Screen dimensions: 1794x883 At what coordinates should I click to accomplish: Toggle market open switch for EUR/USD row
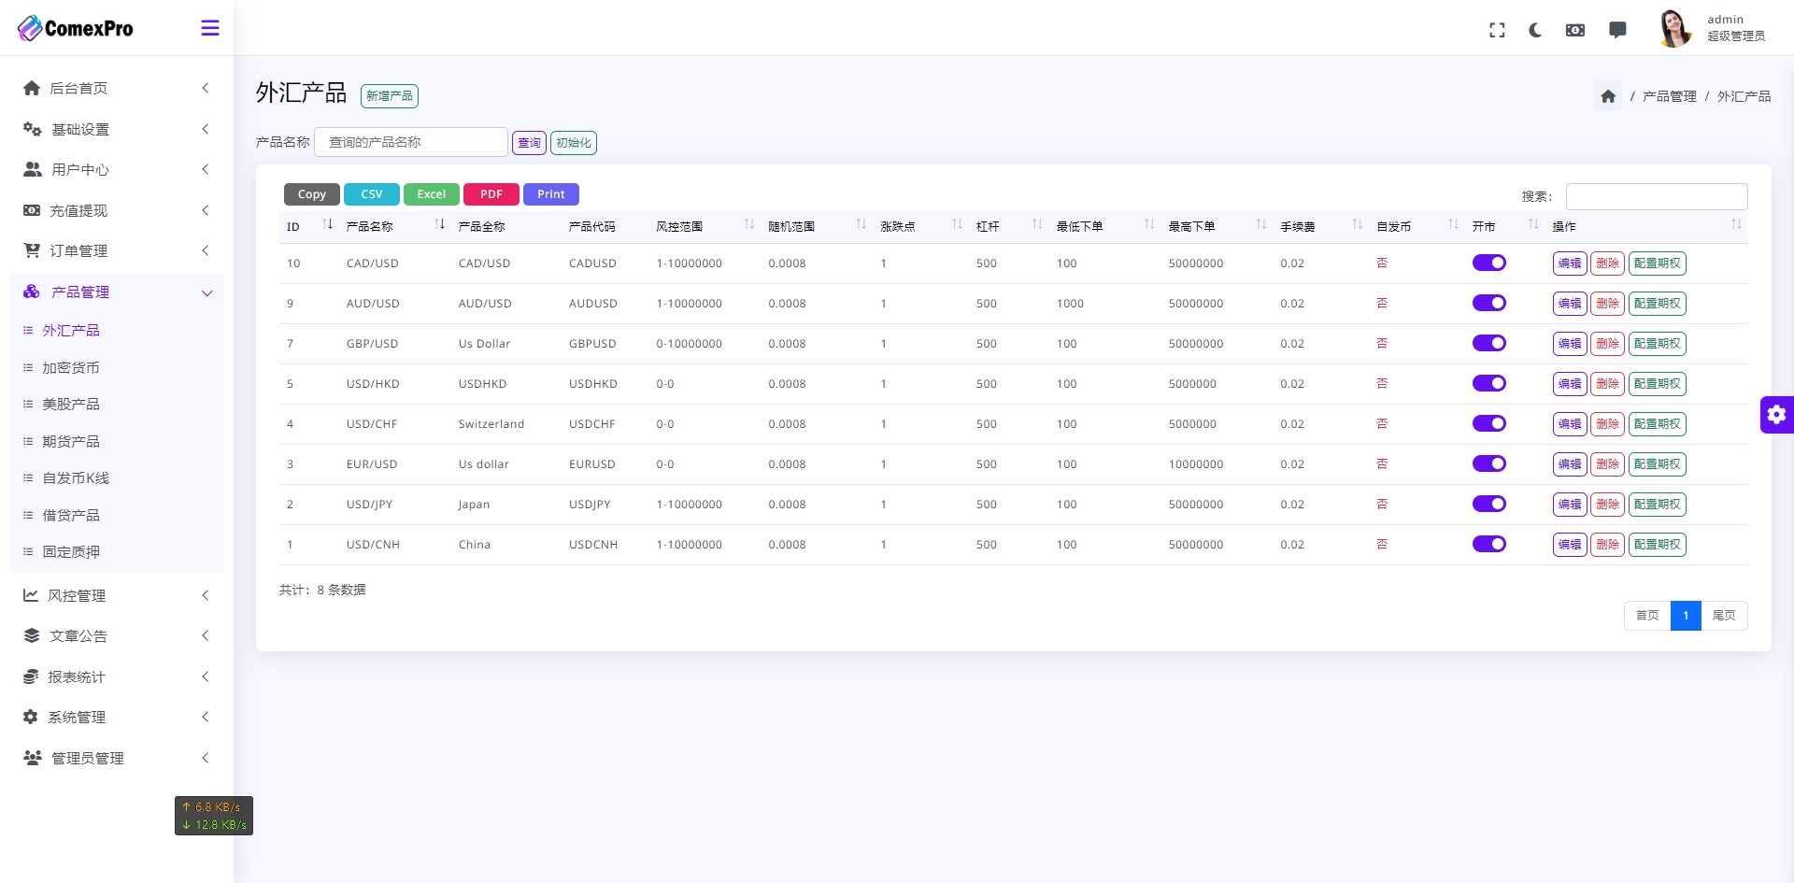pyautogui.click(x=1488, y=463)
